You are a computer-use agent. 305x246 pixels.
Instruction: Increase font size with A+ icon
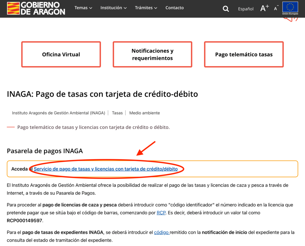[264, 8]
